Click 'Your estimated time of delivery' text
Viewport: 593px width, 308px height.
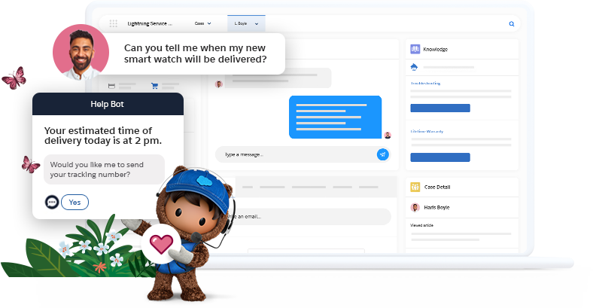[x=103, y=136]
